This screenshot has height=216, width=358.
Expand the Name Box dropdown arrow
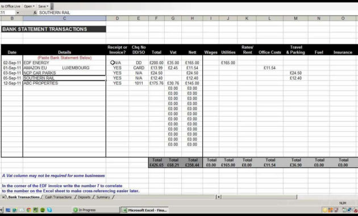tap(18, 13)
